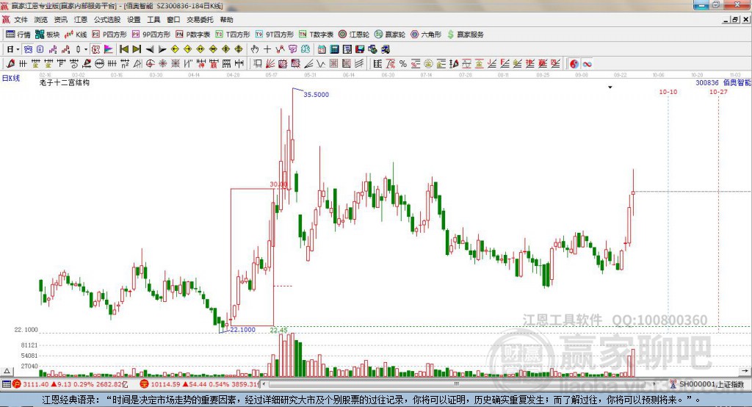Open the 9T四方形 tool
752x407 pixels.
point(275,35)
